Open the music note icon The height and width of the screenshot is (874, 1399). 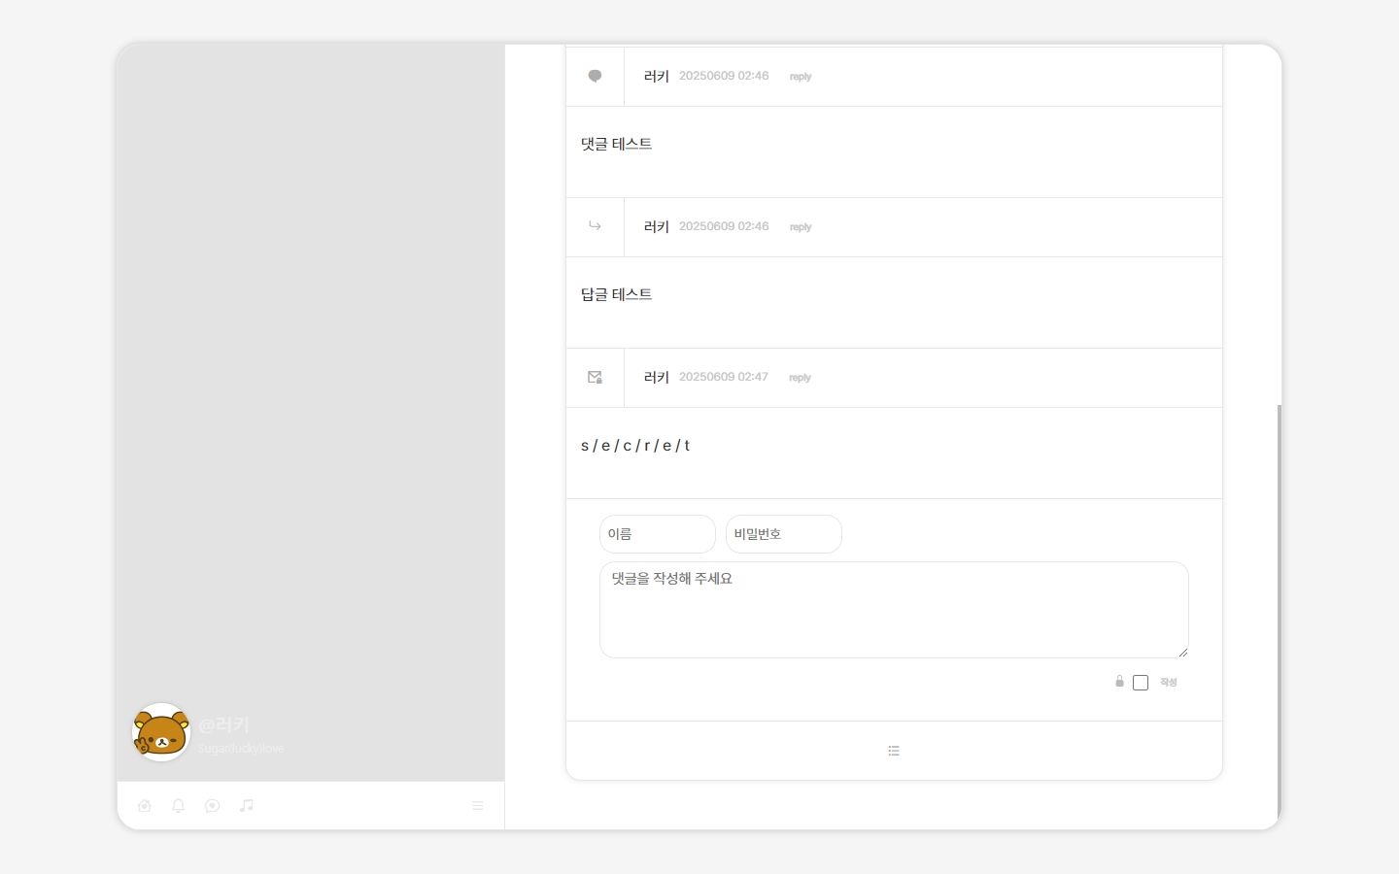(x=247, y=806)
